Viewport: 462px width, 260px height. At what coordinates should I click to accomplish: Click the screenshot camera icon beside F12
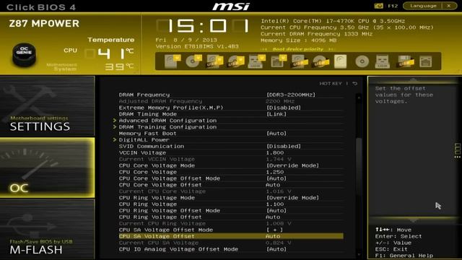pyautogui.click(x=379, y=6)
